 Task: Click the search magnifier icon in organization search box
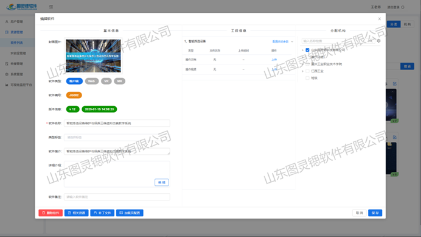coord(371,41)
